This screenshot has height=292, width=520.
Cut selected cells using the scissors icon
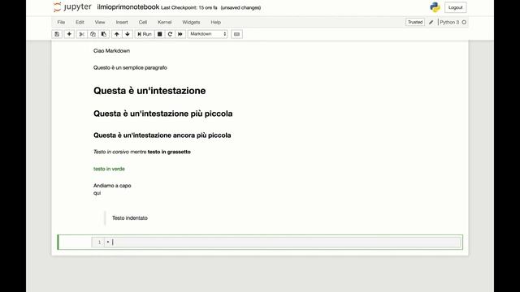click(x=81, y=34)
